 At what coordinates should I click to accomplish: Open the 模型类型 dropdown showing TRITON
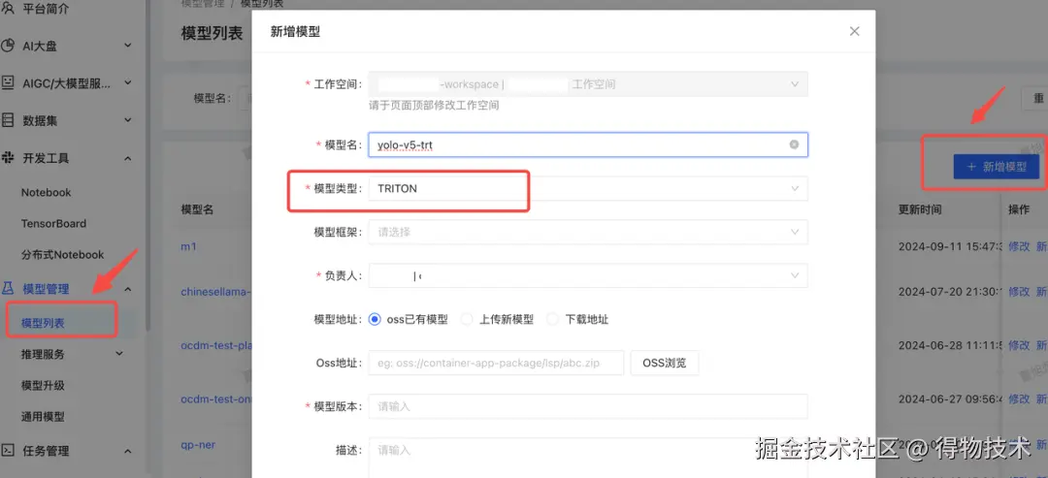coord(588,188)
